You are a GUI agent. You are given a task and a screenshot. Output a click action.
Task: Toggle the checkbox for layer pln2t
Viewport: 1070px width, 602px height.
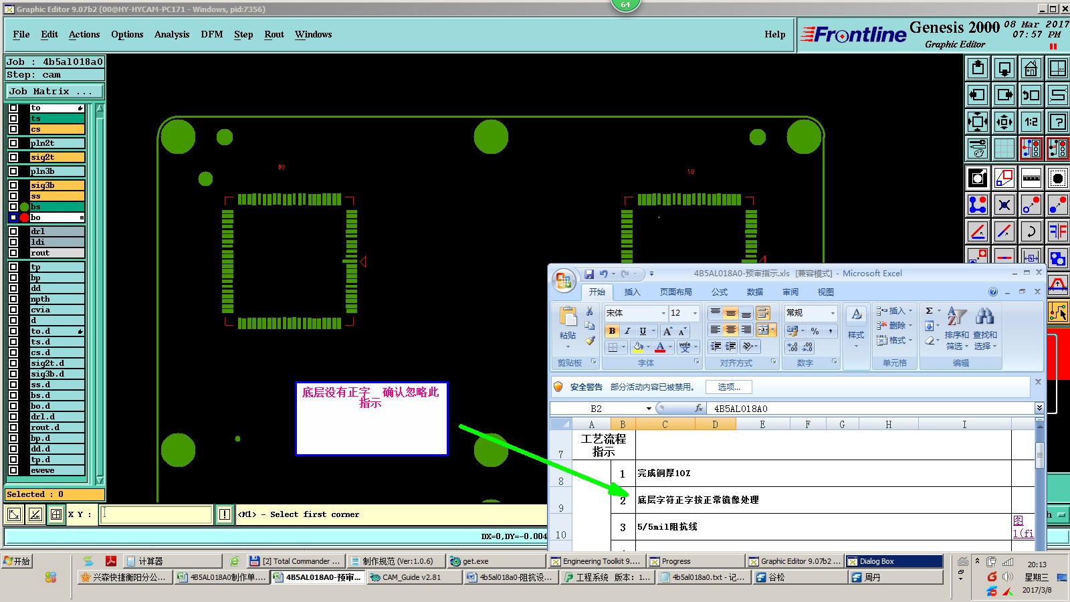pyautogui.click(x=13, y=143)
